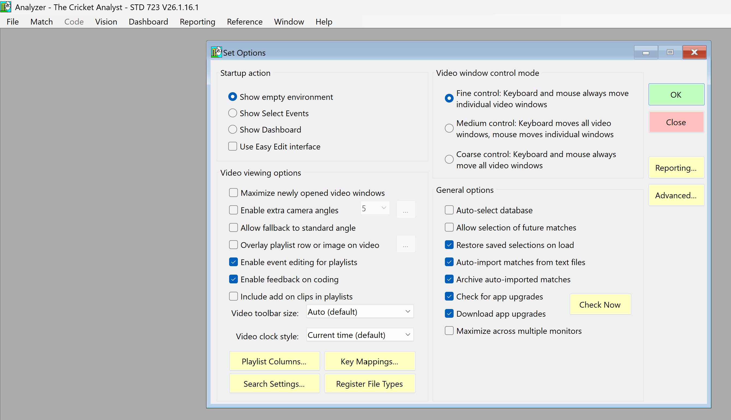Click the Video viewing options group label
The width and height of the screenshot is (731, 420).
point(260,173)
